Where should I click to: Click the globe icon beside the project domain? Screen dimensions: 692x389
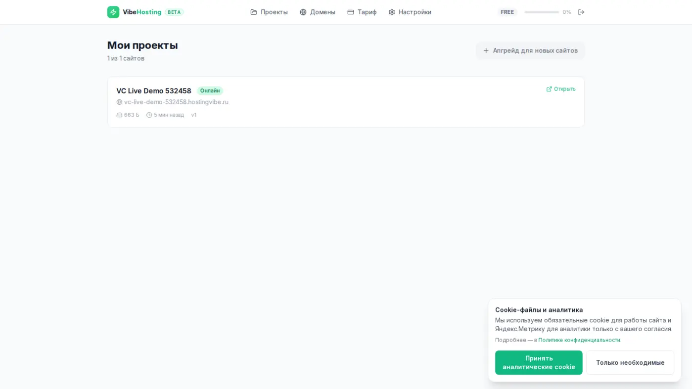(119, 102)
